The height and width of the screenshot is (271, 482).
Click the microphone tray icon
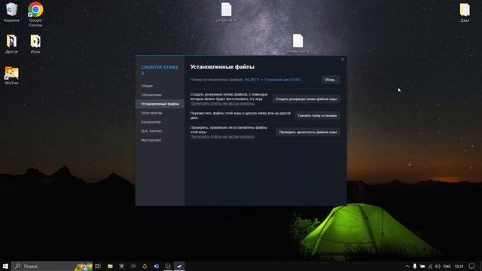(x=415, y=266)
